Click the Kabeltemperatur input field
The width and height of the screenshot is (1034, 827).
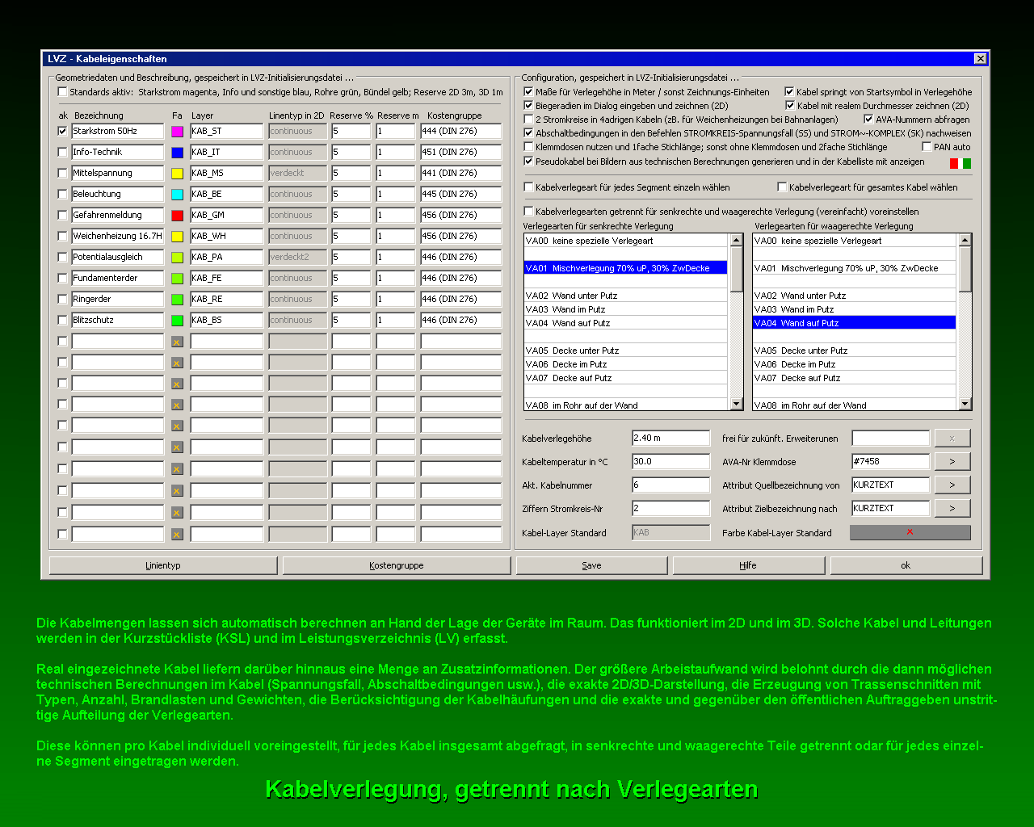(x=670, y=462)
